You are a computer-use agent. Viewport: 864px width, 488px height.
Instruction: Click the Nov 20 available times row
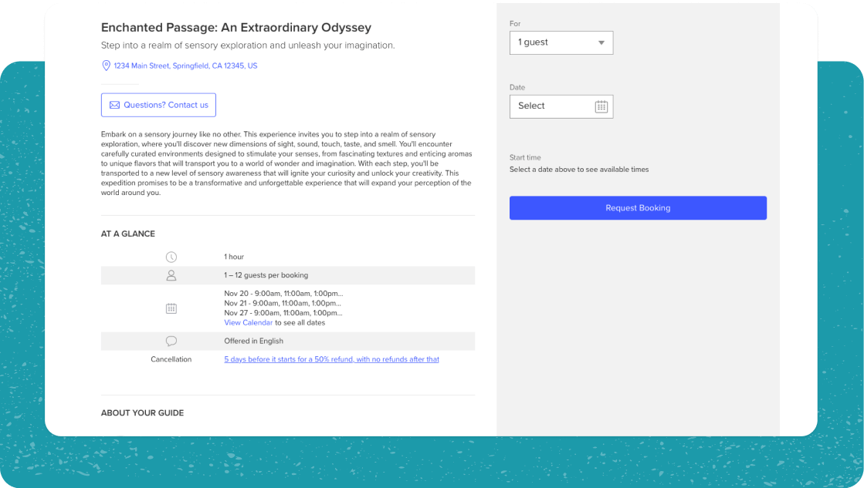tap(283, 294)
